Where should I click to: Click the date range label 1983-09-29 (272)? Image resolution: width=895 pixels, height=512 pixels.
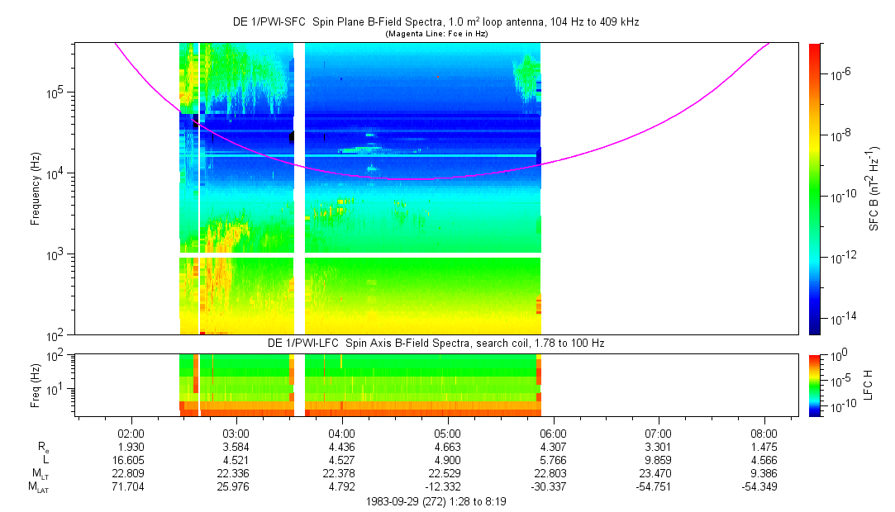click(x=436, y=501)
